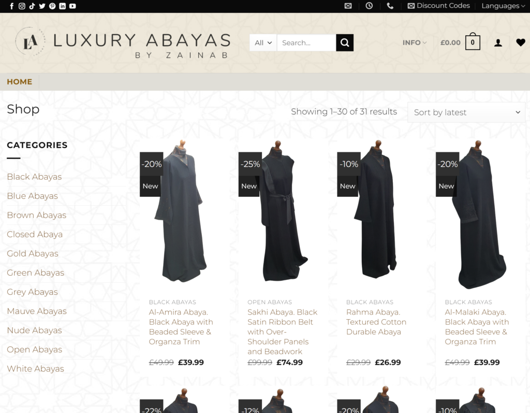This screenshot has height=413, width=530.
Task: Click the search magnifier button
Action: pyautogui.click(x=345, y=42)
